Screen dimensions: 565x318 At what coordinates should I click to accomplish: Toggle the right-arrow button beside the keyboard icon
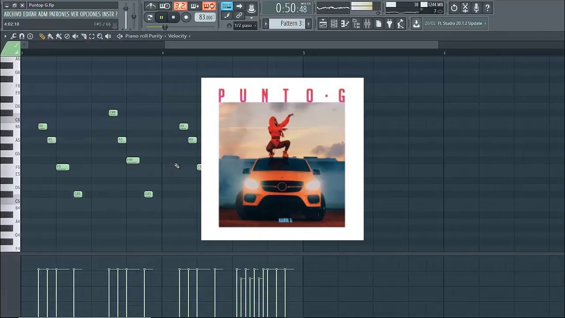[239, 6]
